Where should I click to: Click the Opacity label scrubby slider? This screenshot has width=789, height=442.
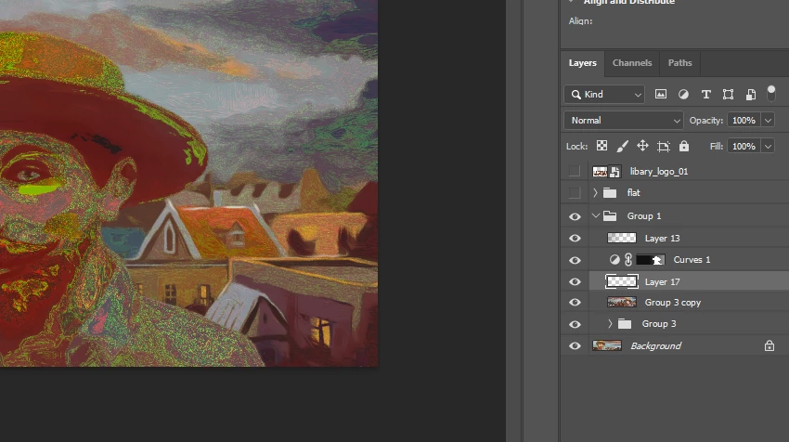point(706,121)
